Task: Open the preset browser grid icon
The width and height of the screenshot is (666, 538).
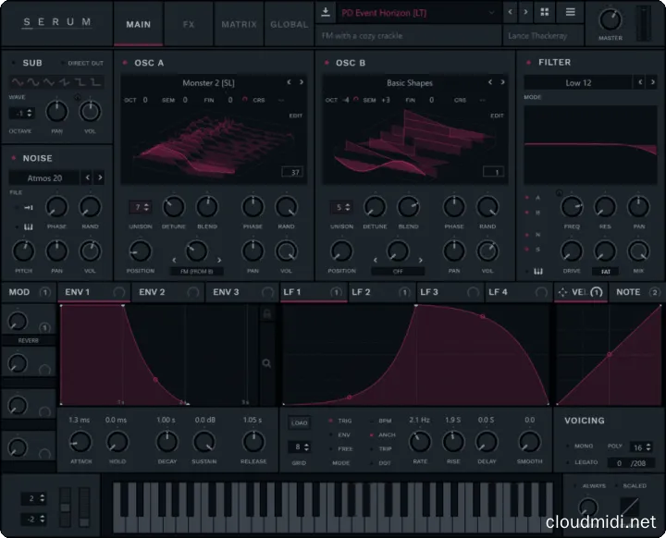Action: tap(544, 13)
